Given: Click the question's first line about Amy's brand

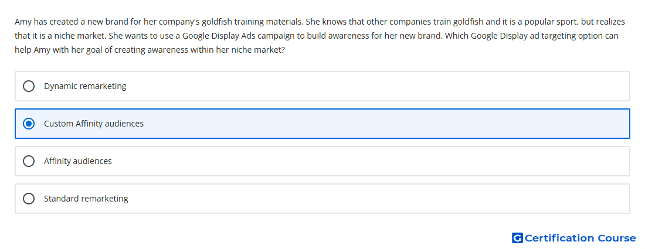Looking at the screenshot, I should (x=320, y=22).
